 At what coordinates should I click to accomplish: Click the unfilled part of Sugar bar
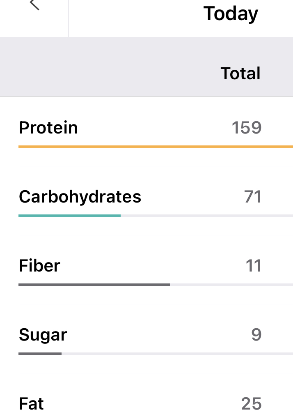(177, 353)
